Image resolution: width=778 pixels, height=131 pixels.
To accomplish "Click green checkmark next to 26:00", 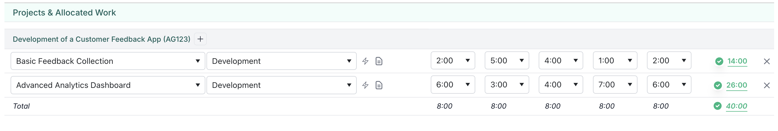I will point(718,85).
